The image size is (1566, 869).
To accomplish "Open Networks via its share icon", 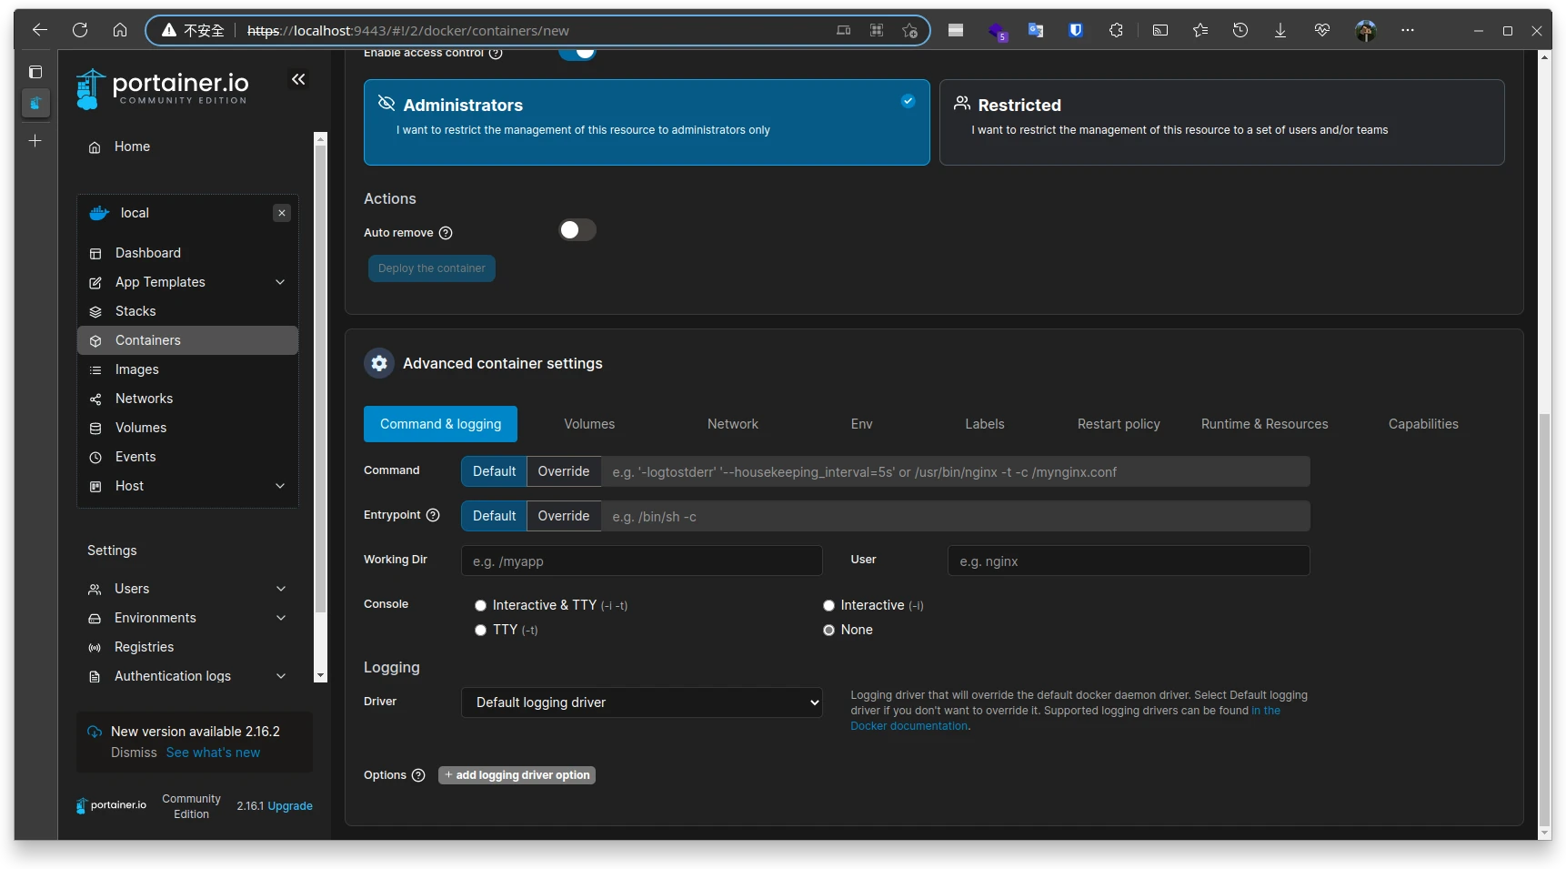I will coord(95,399).
